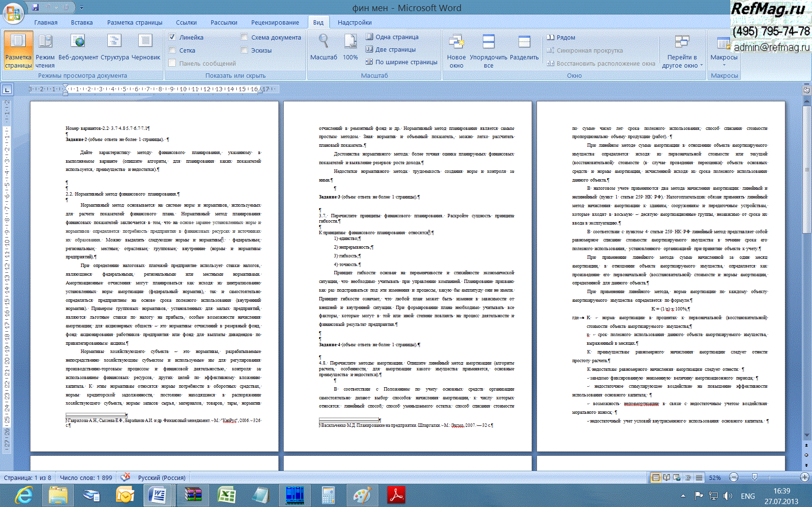Open the Надстройки ribbon tab
Image resolution: width=812 pixels, height=507 pixels.
355,22
